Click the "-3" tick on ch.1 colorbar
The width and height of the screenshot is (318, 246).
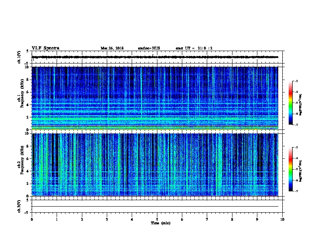pyautogui.click(x=296, y=81)
